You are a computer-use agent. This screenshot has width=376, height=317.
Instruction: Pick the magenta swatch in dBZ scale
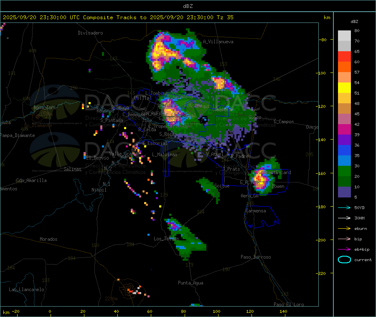point(344,129)
